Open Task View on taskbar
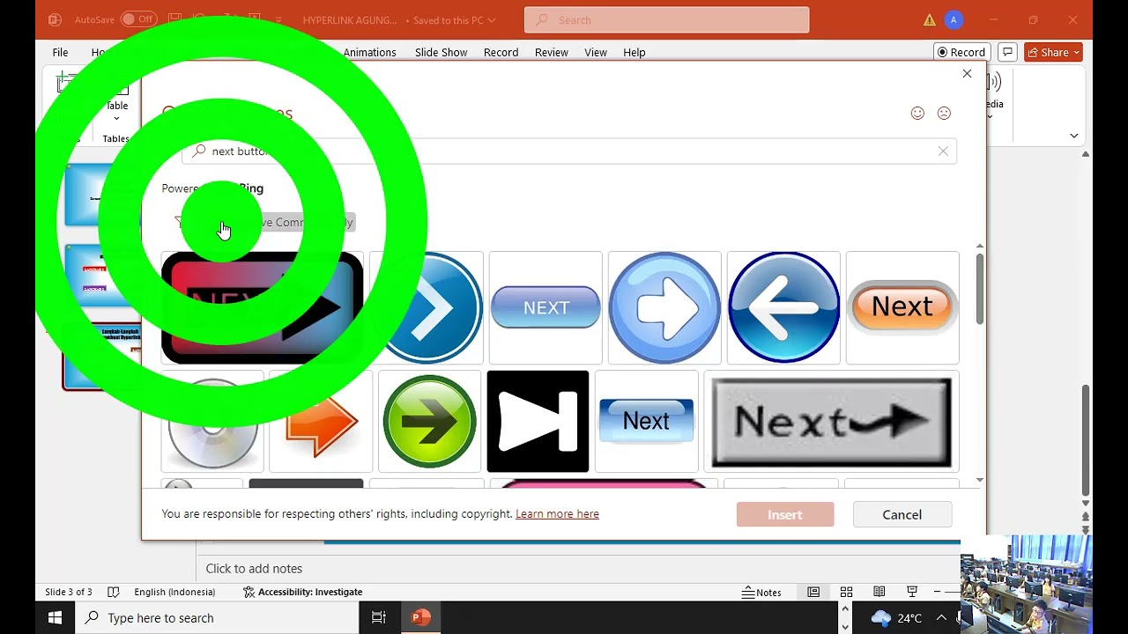 pos(379,618)
